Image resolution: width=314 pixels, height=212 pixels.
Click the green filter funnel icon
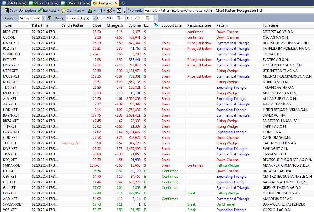click(49, 18)
